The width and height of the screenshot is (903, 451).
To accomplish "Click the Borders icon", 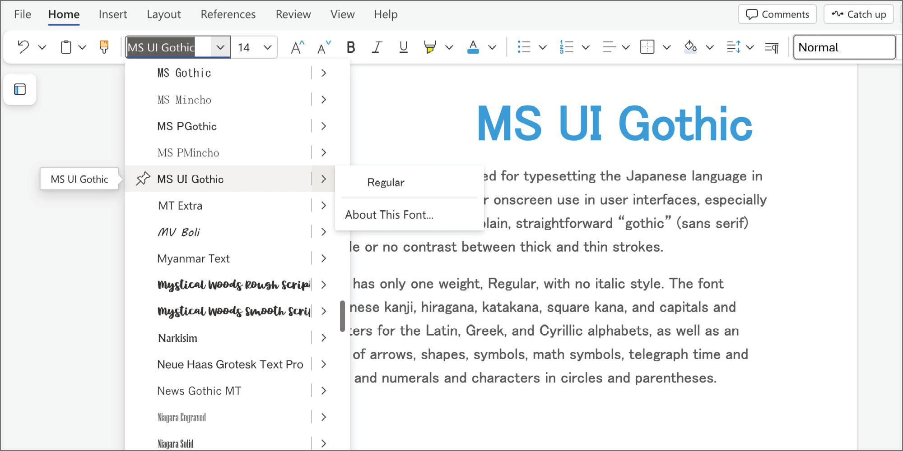I will (x=647, y=47).
